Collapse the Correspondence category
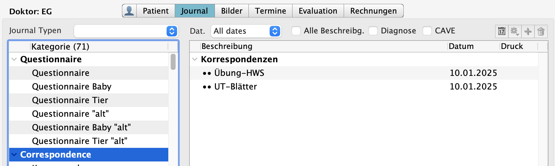The height and width of the screenshot is (166, 555). [14, 155]
